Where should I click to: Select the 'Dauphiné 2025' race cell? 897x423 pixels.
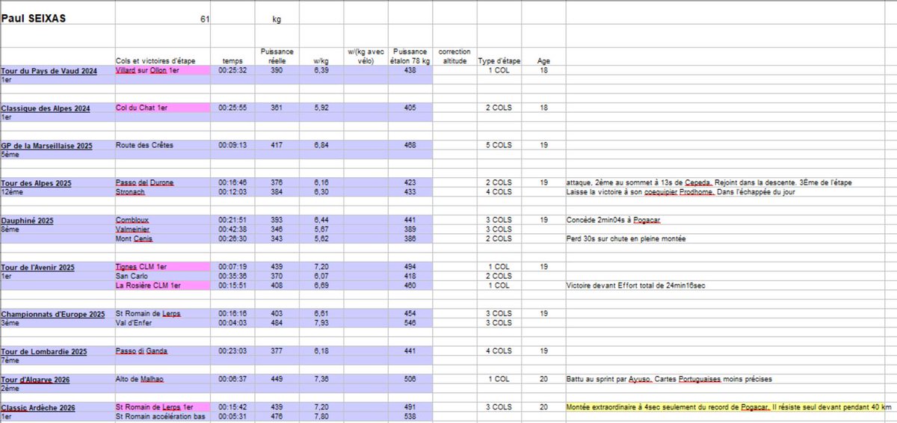pyautogui.click(x=58, y=220)
